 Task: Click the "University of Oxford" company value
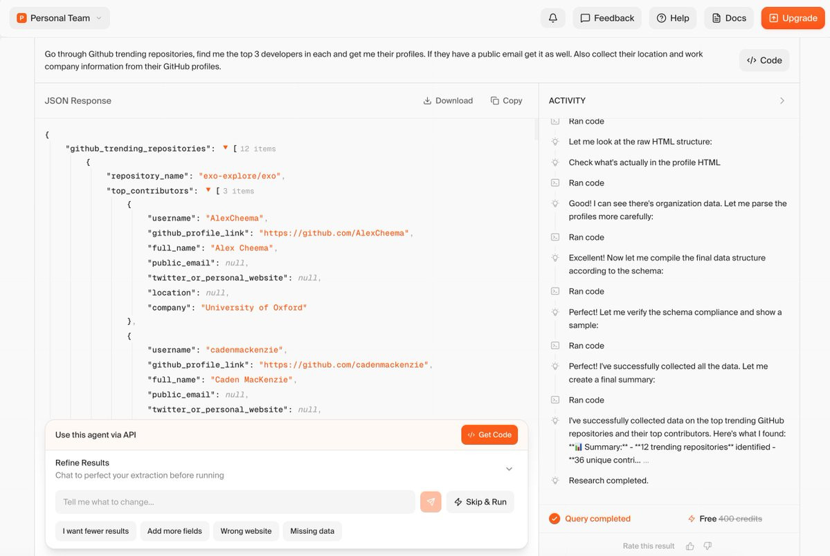tap(254, 308)
